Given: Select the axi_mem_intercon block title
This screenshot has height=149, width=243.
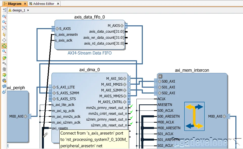Looking at the screenshot, I should point(192,70).
